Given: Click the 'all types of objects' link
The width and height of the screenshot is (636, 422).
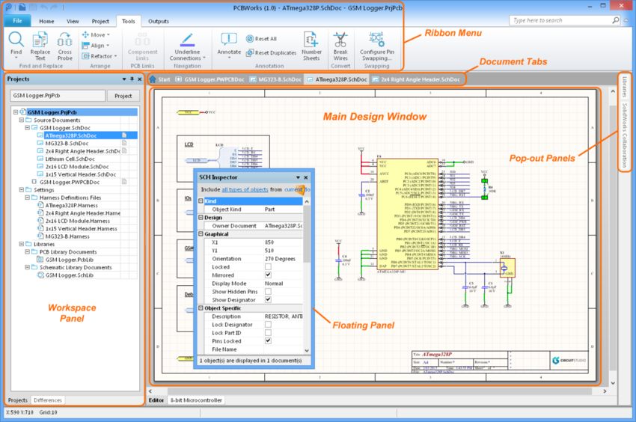Looking at the screenshot, I should pos(245,189).
